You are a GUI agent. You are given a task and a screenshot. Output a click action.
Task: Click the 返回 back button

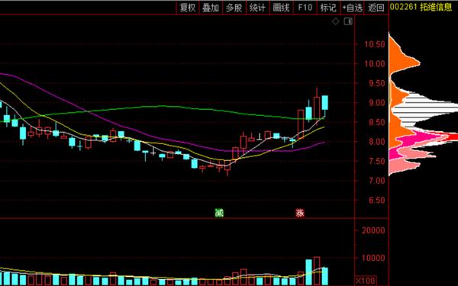(x=376, y=8)
